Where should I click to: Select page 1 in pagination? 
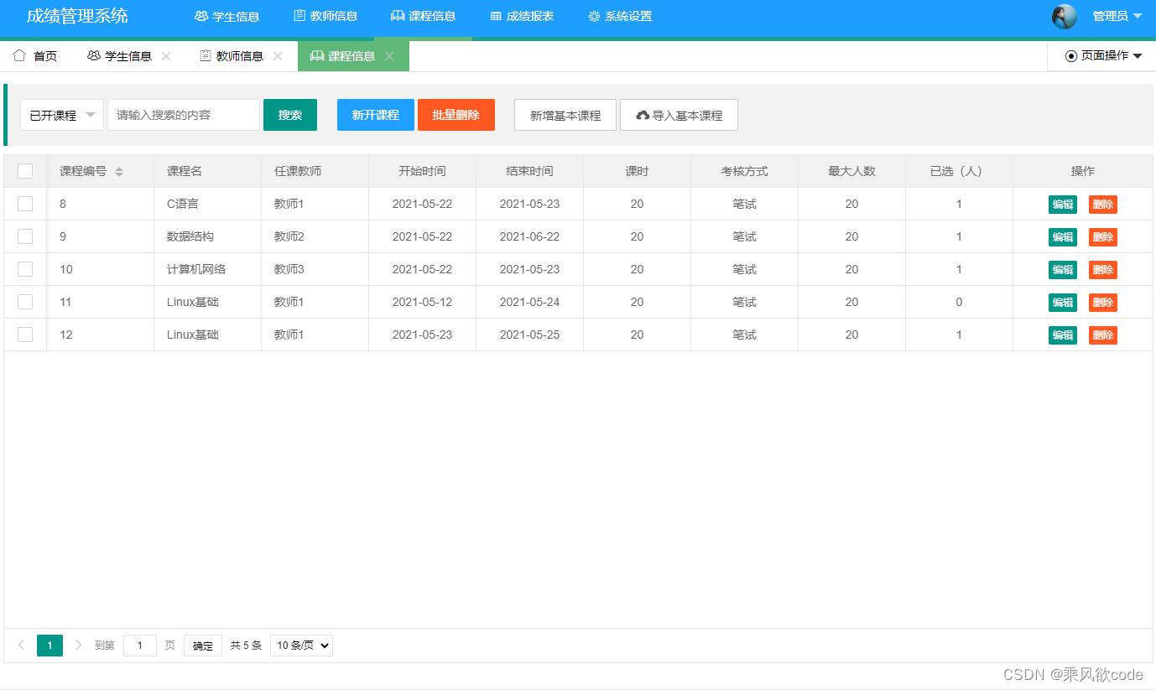(x=49, y=645)
